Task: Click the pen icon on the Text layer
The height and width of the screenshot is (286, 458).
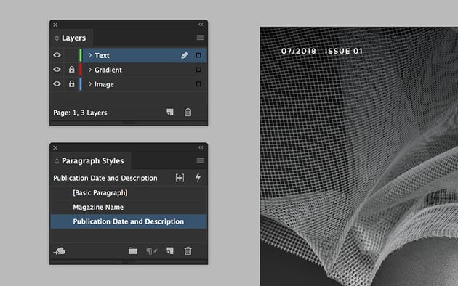Action: point(185,55)
